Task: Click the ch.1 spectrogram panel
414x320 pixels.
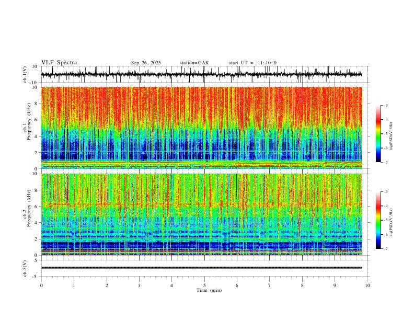Action: point(202,128)
